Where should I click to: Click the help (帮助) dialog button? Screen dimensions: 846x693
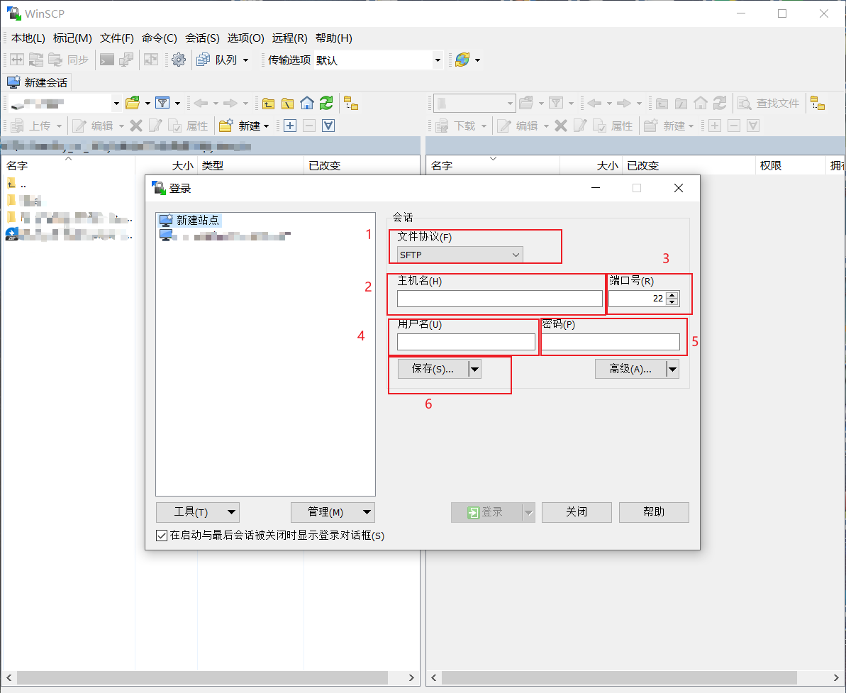pos(654,512)
